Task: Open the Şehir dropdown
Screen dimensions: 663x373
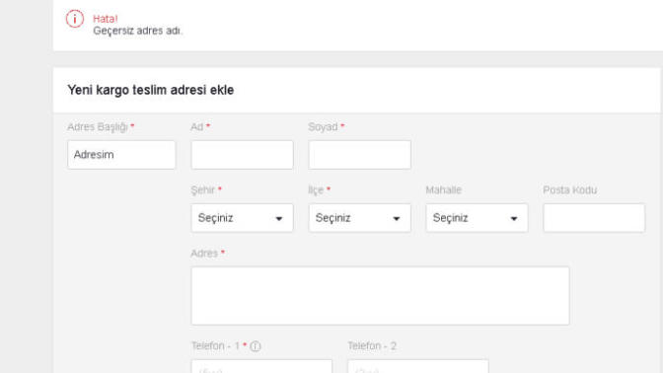Action: pos(242,218)
